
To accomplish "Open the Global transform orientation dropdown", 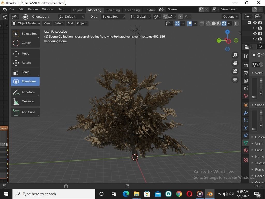I will (x=141, y=17).
